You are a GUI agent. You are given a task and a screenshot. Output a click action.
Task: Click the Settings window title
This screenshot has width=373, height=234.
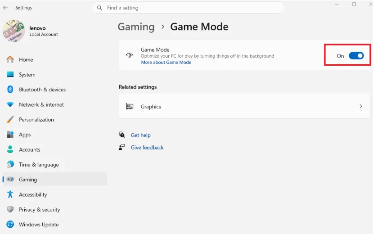(23, 8)
